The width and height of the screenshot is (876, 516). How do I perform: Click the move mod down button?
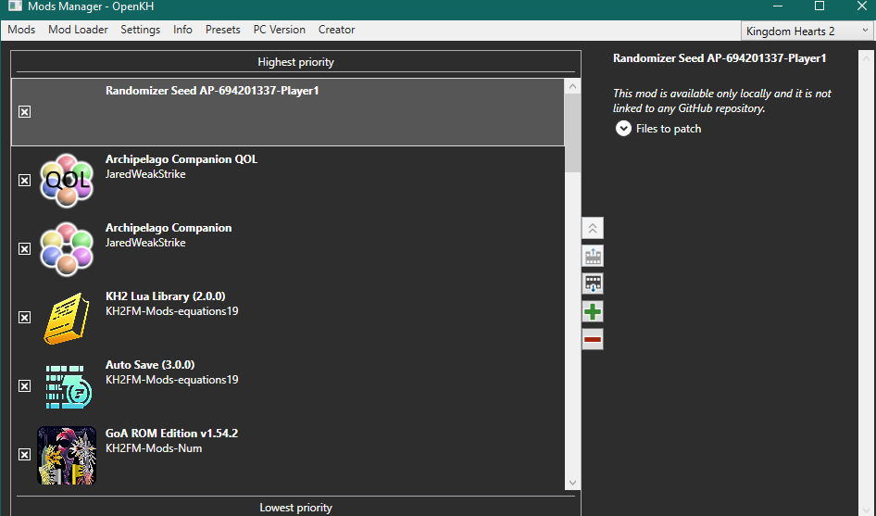point(593,283)
